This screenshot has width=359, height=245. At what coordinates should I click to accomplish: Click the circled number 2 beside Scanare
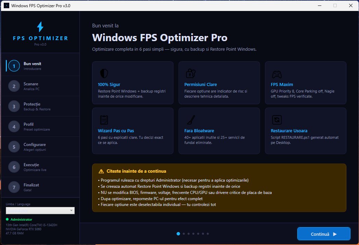pos(14,86)
